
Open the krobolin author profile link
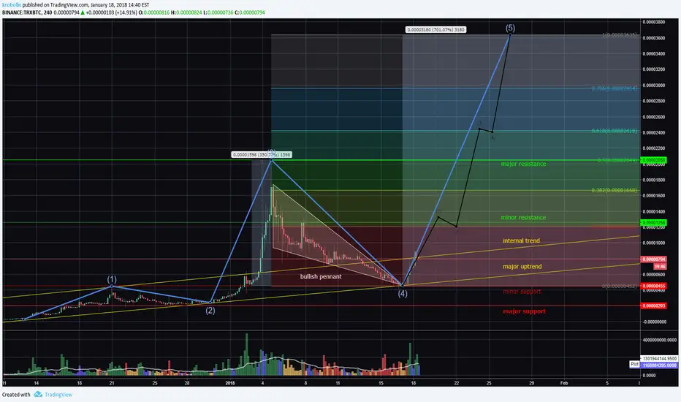(x=12, y=5)
